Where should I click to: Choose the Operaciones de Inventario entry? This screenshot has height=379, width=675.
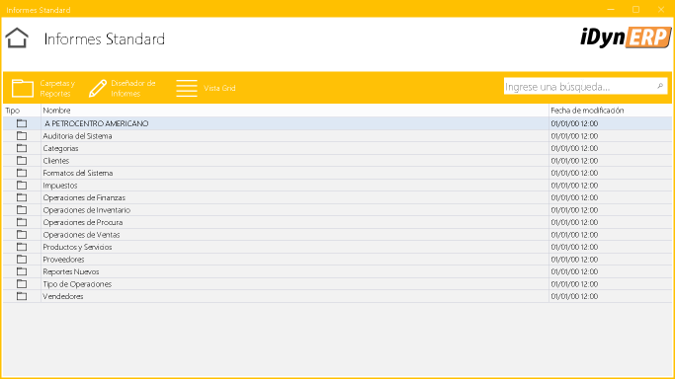338,210
